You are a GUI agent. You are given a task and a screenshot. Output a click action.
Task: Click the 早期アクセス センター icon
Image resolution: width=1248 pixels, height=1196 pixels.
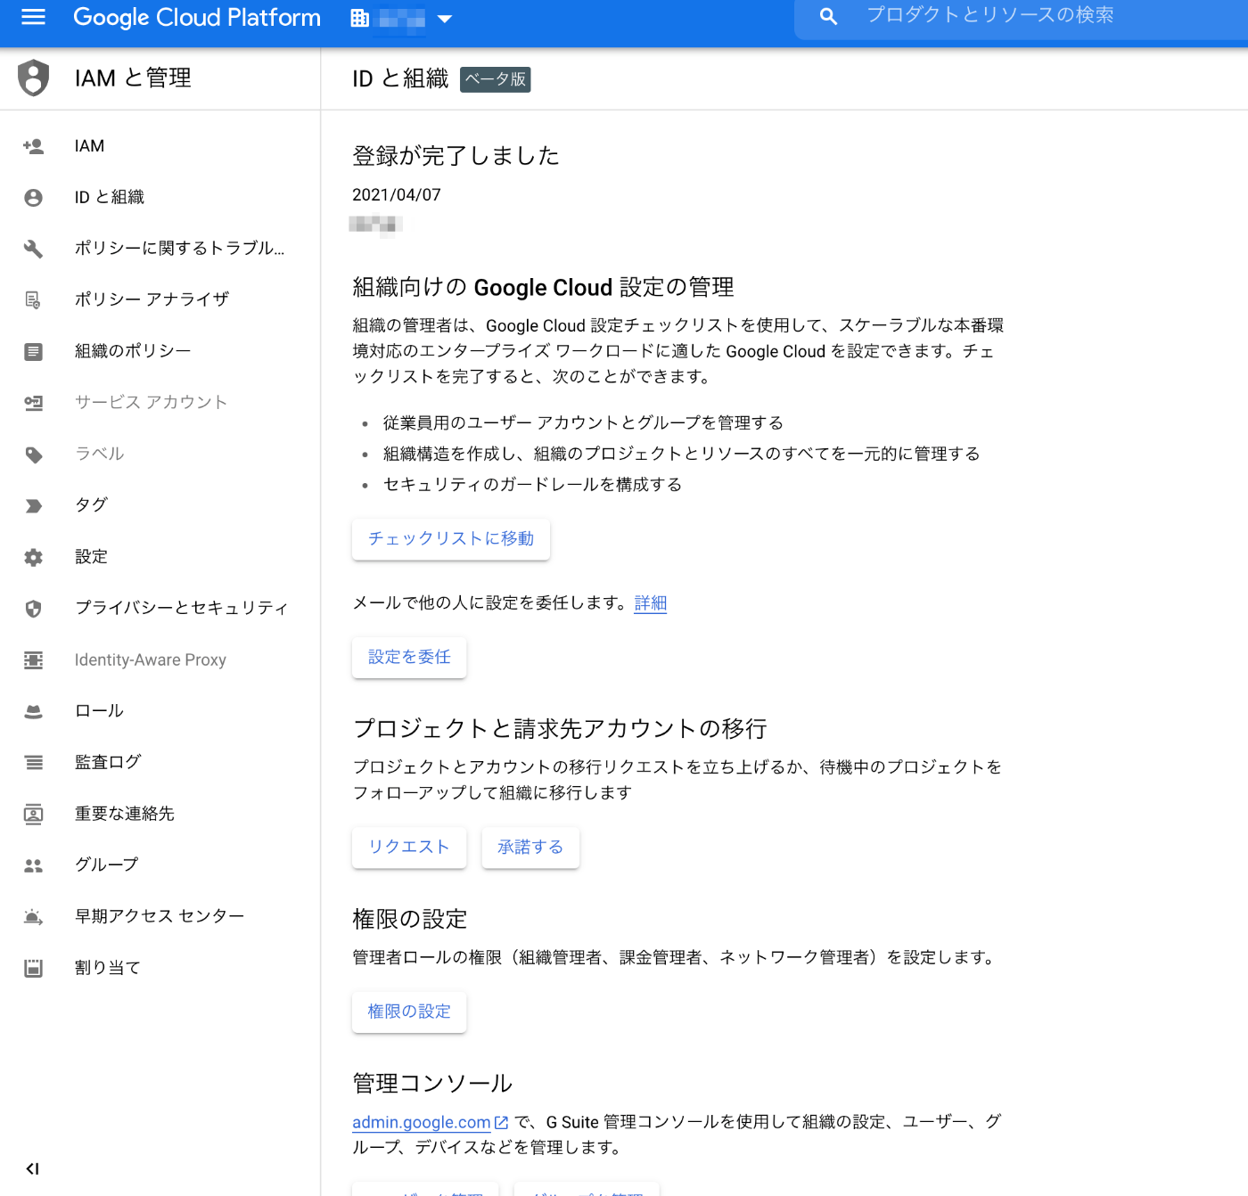(33, 916)
